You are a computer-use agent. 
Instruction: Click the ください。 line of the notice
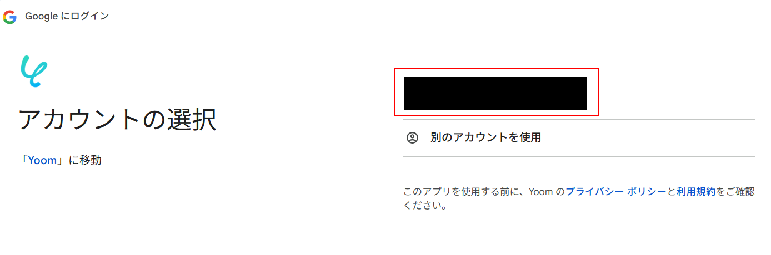425,206
